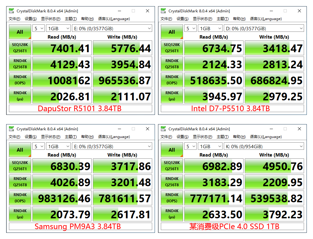Open 1GiB test size dropdown in K: drive window
Screen dimensions: 313x239
(x=210, y=146)
